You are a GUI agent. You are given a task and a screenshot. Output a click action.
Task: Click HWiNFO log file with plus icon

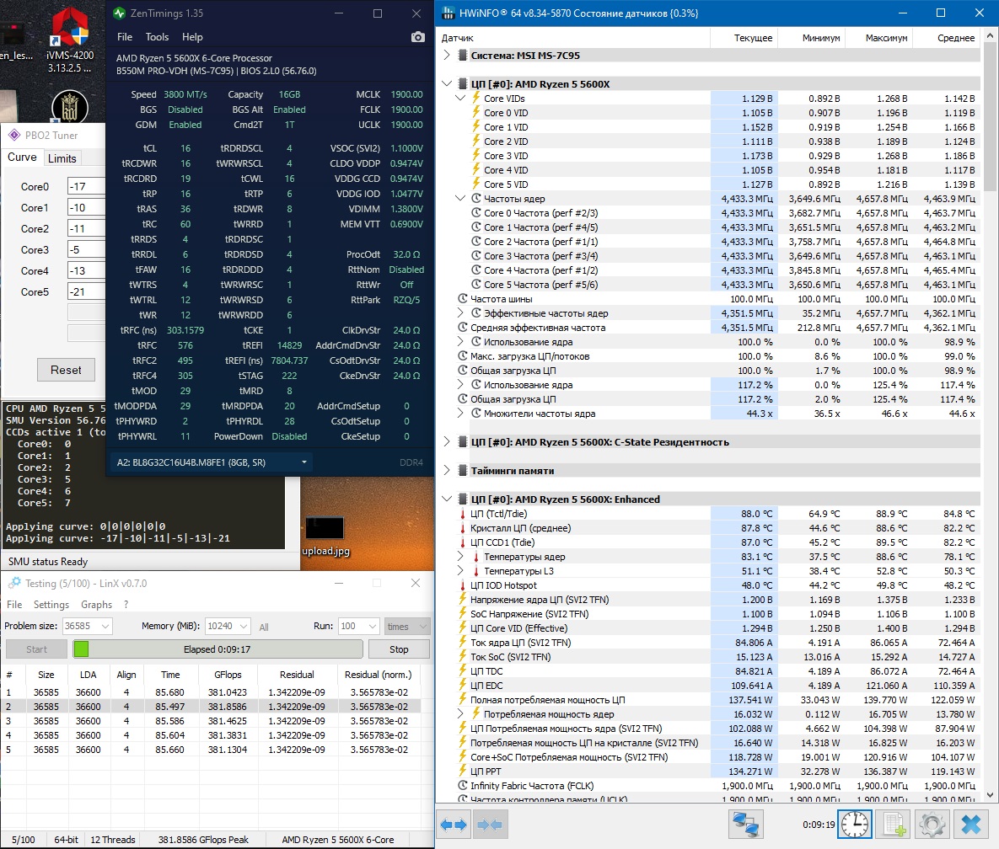click(893, 825)
